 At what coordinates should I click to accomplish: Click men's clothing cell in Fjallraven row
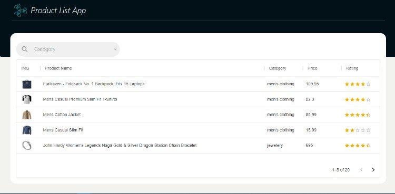281,84
